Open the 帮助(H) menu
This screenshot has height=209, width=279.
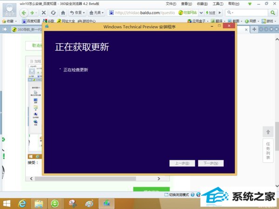coord(234,4)
